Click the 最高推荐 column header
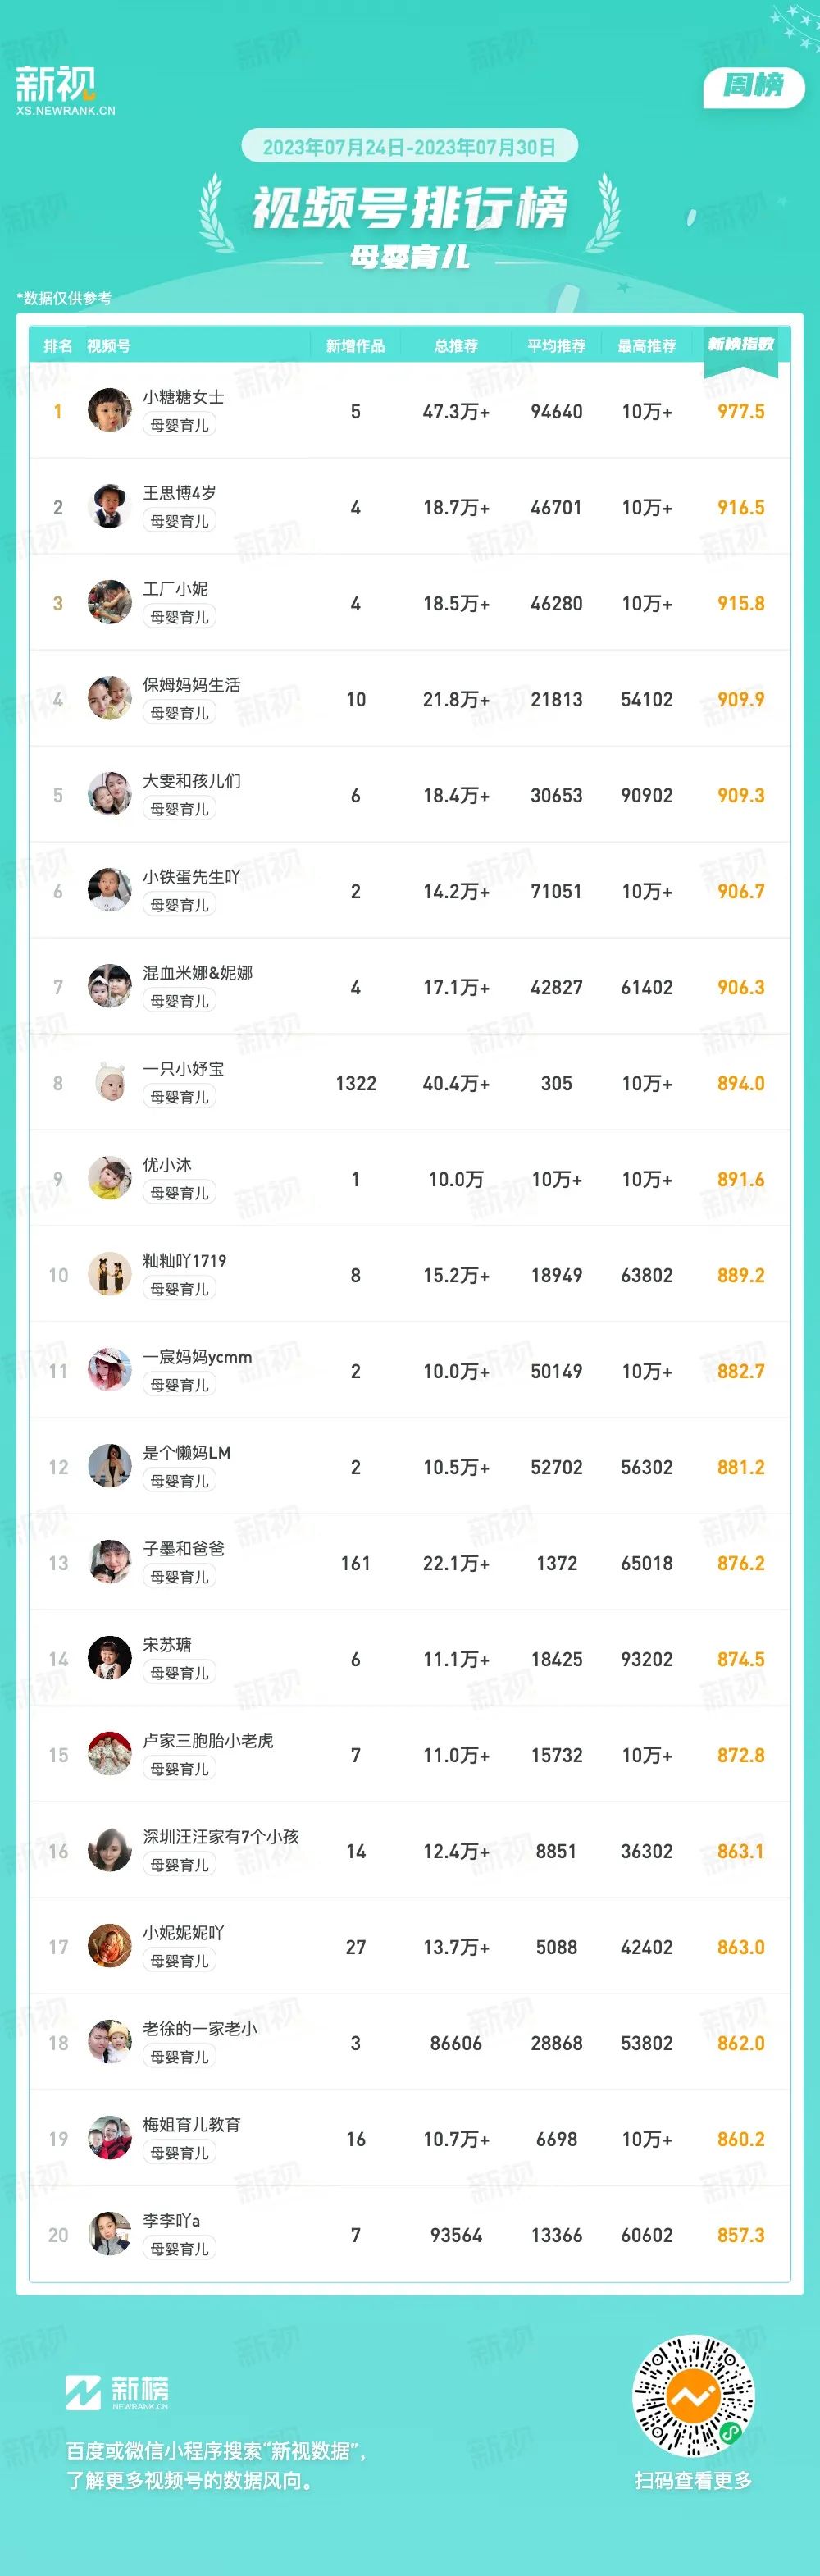This screenshot has width=820, height=2576. [647, 346]
